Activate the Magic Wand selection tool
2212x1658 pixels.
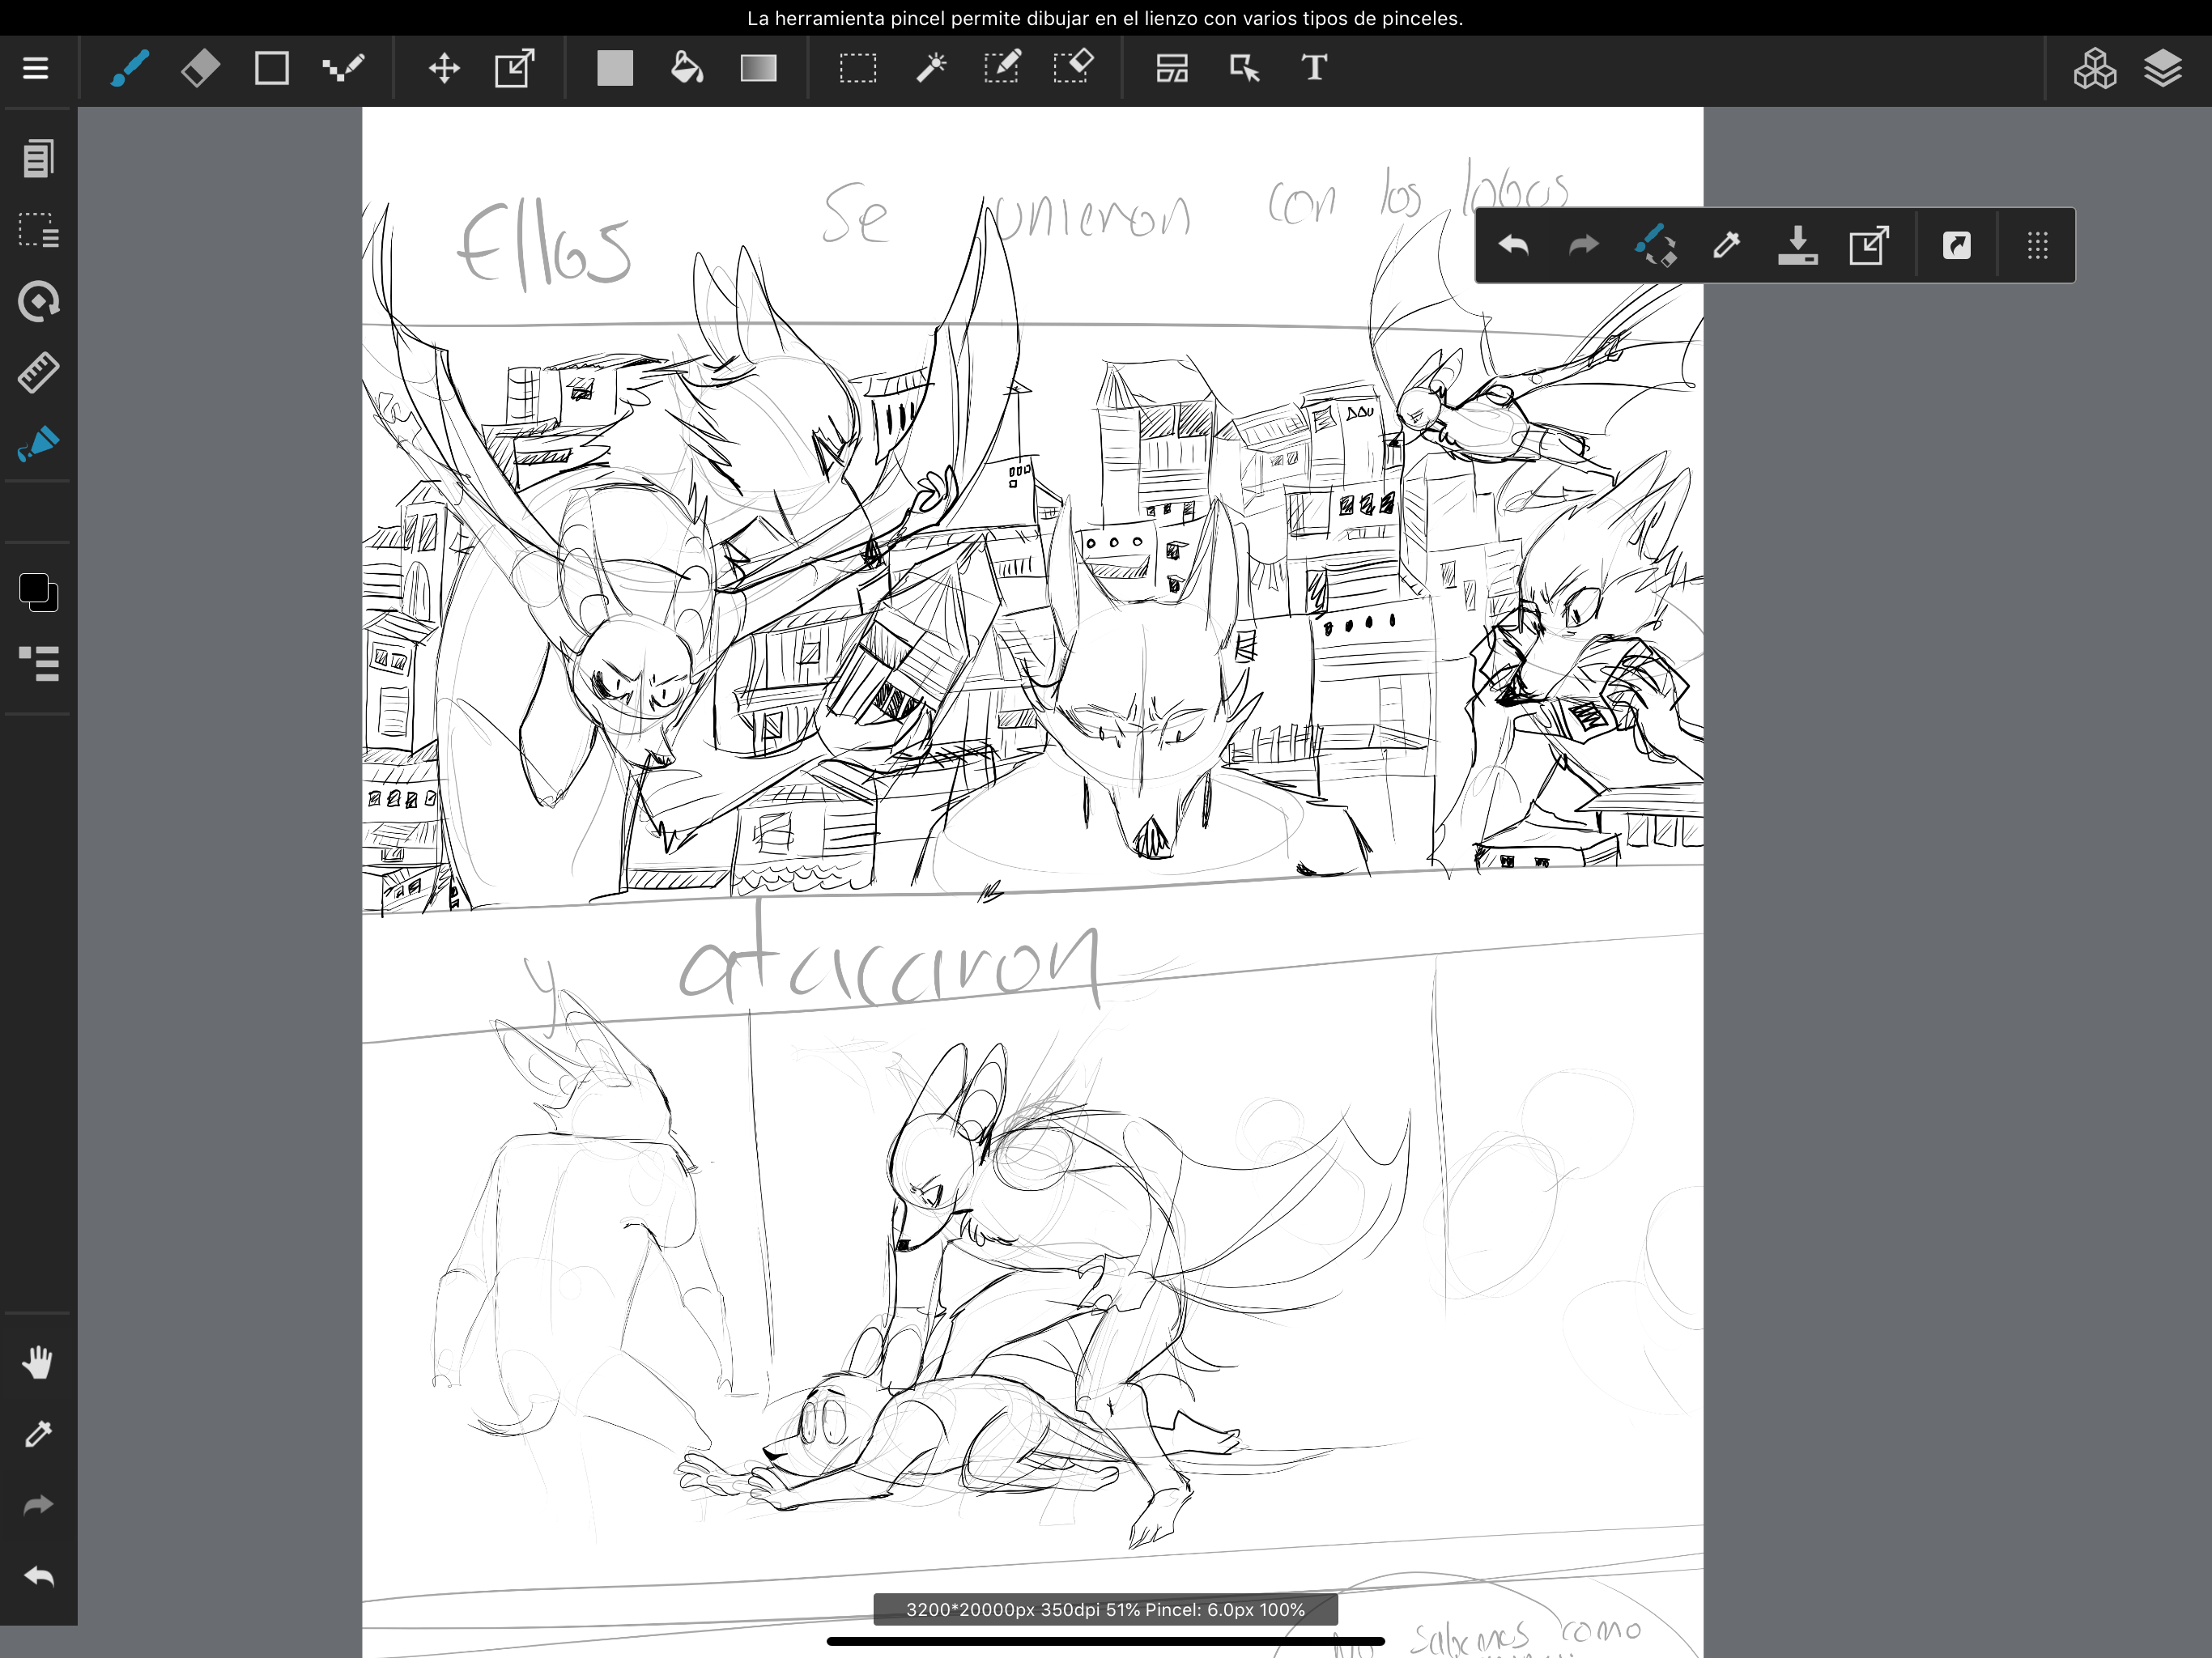click(930, 68)
